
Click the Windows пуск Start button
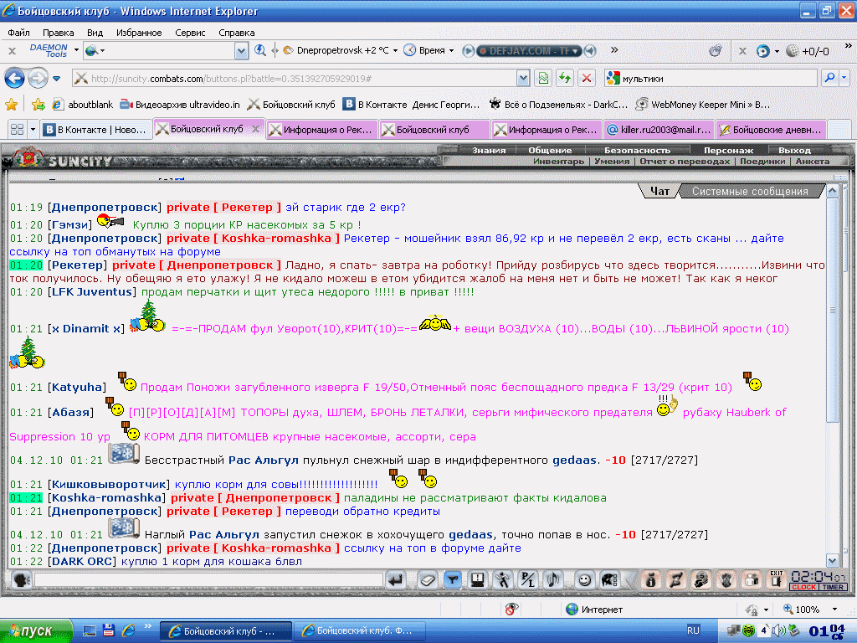point(36,630)
